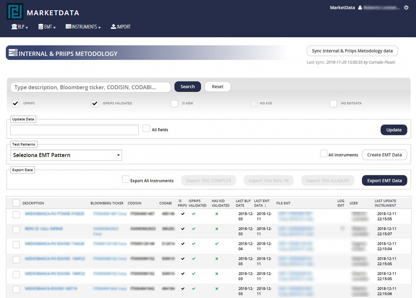Sort by the DESCRIPTION column
Image resolution: width=416 pixels, height=298 pixels.
(x=33, y=203)
